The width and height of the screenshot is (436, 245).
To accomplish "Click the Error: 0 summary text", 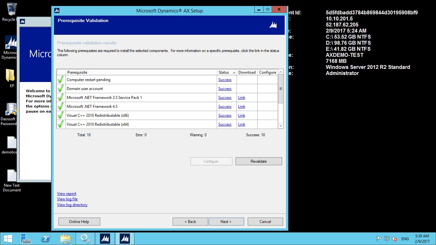I will coord(141,135).
